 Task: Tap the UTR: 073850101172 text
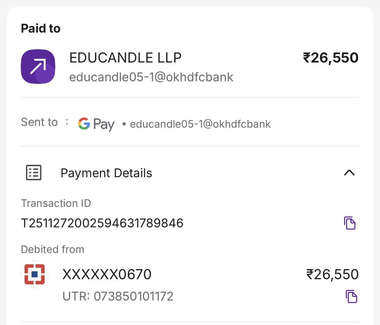(x=118, y=296)
